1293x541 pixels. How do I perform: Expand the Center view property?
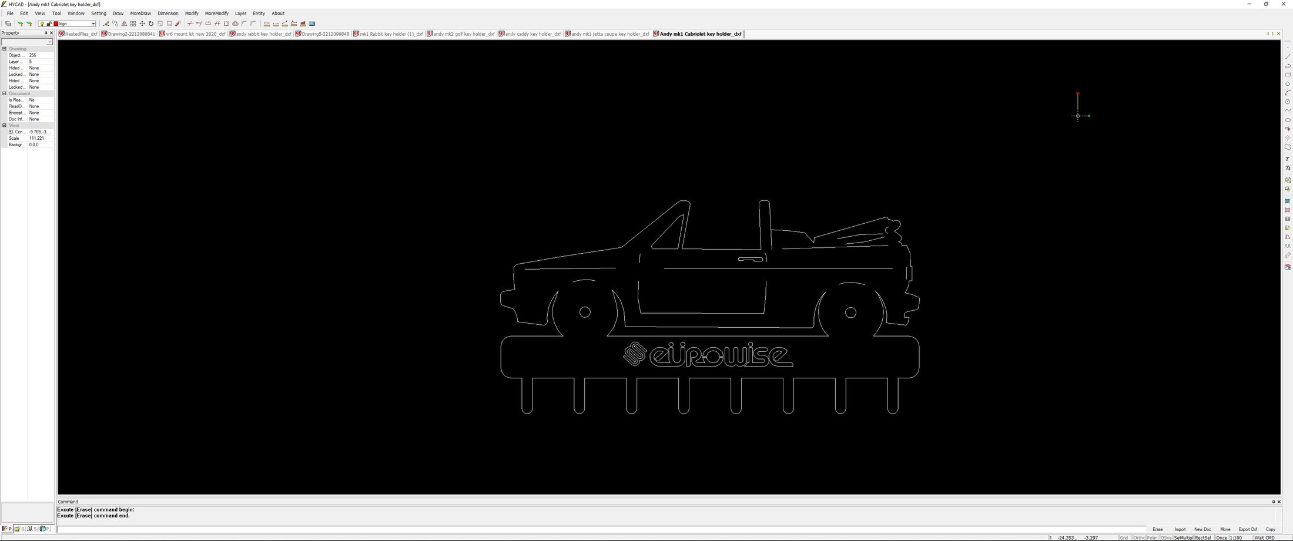(x=11, y=132)
